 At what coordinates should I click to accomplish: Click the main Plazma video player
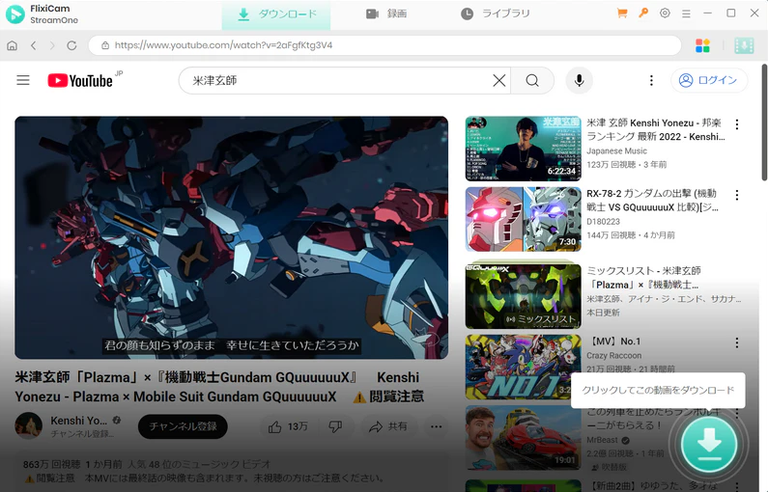tap(231, 237)
